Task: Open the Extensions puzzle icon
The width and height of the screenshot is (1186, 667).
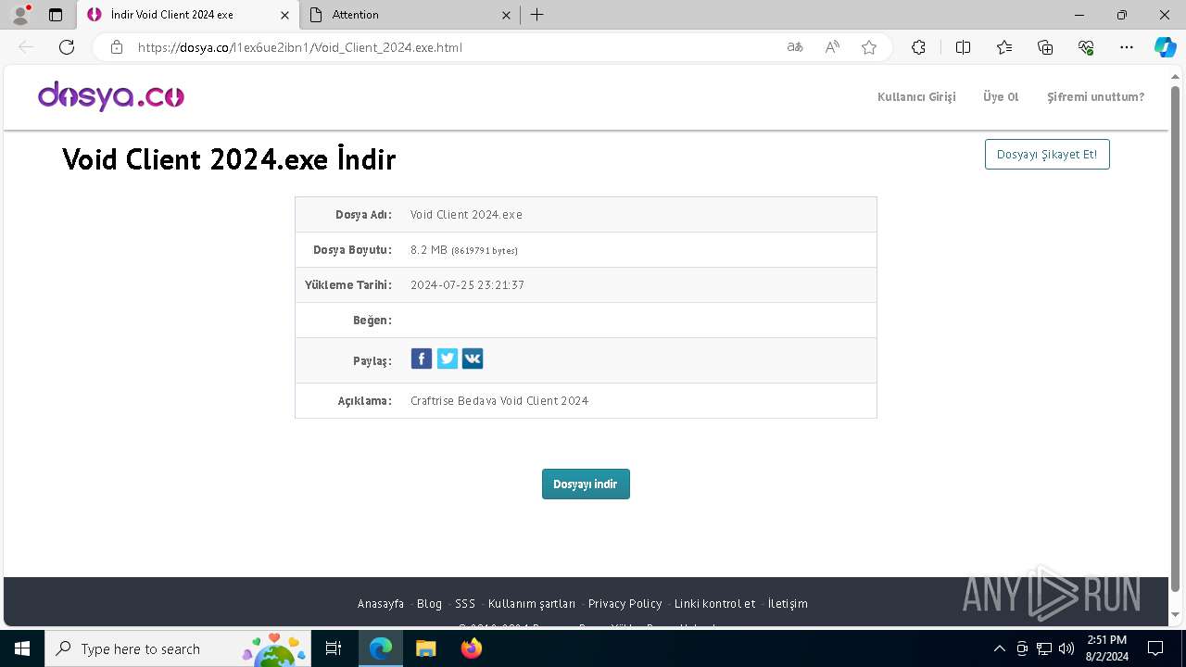Action: pos(918,47)
